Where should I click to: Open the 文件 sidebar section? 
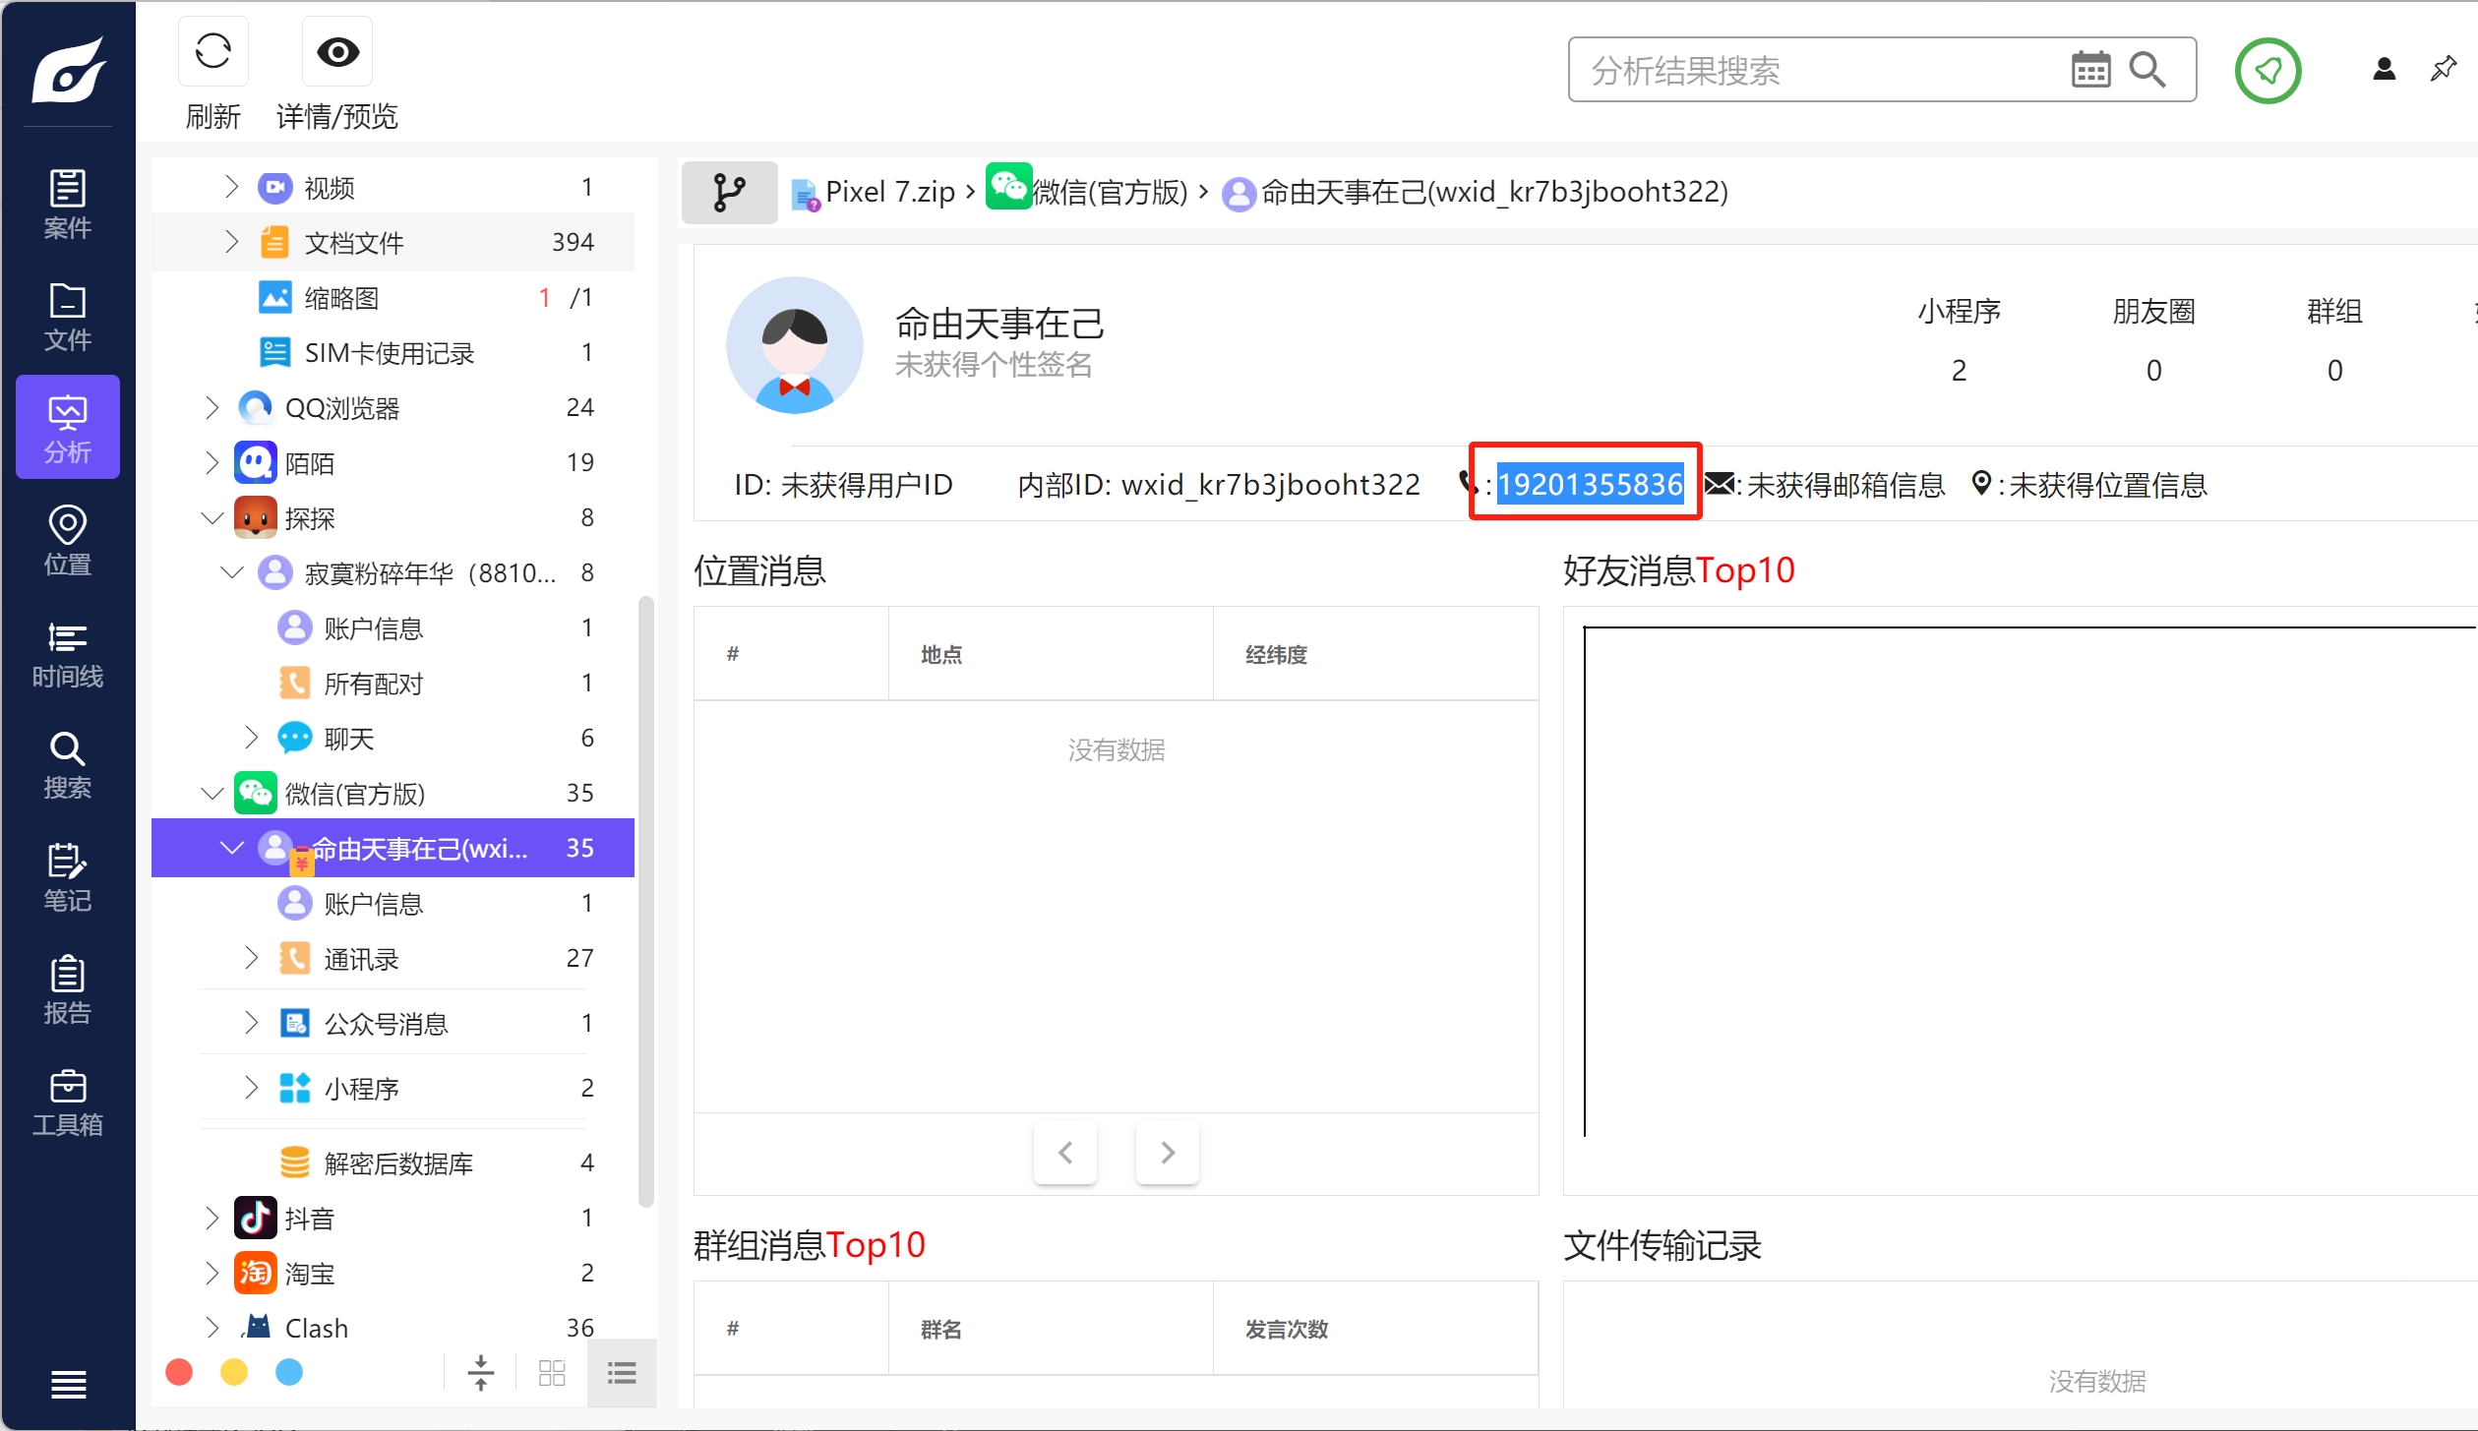67,317
